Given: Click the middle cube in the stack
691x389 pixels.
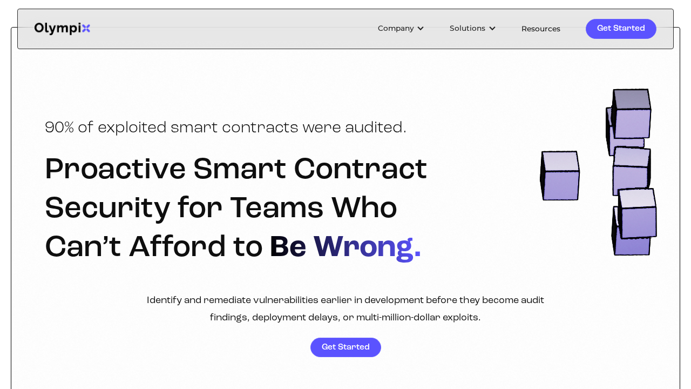Looking at the screenshot, I should (631, 171).
